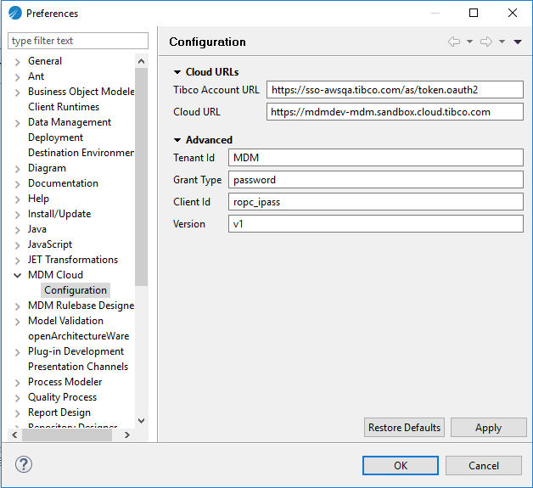Expand the Documentation tree node
The height and width of the screenshot is (488, 533).
(x=17, y=184)
